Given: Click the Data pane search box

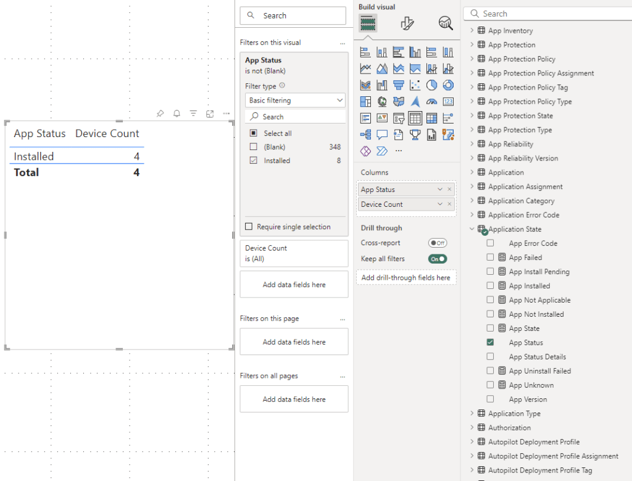Looking at the screenshot, I should 548,14.
